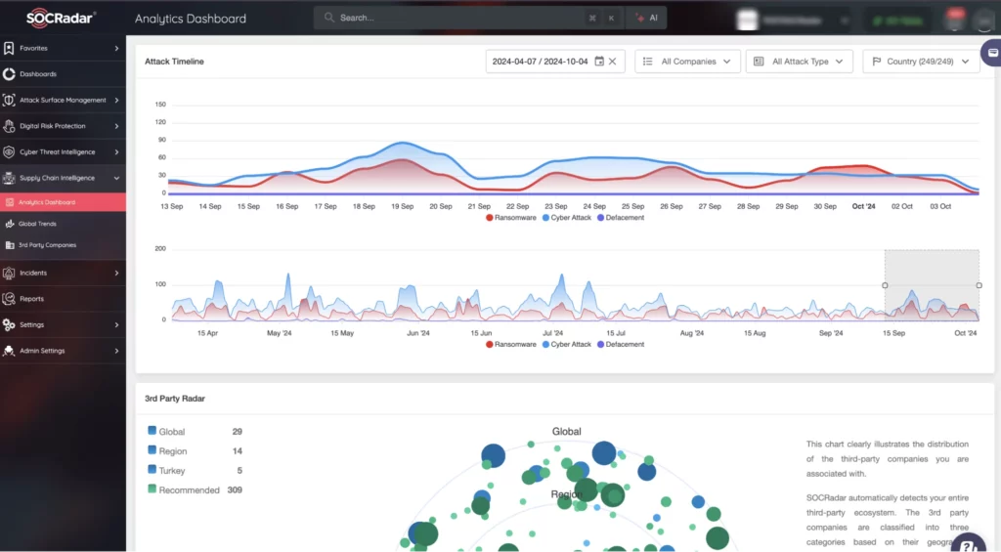Viewport: 1001px width, 552px height.
Task: Click the Search input field
Action: pos(459,18)
